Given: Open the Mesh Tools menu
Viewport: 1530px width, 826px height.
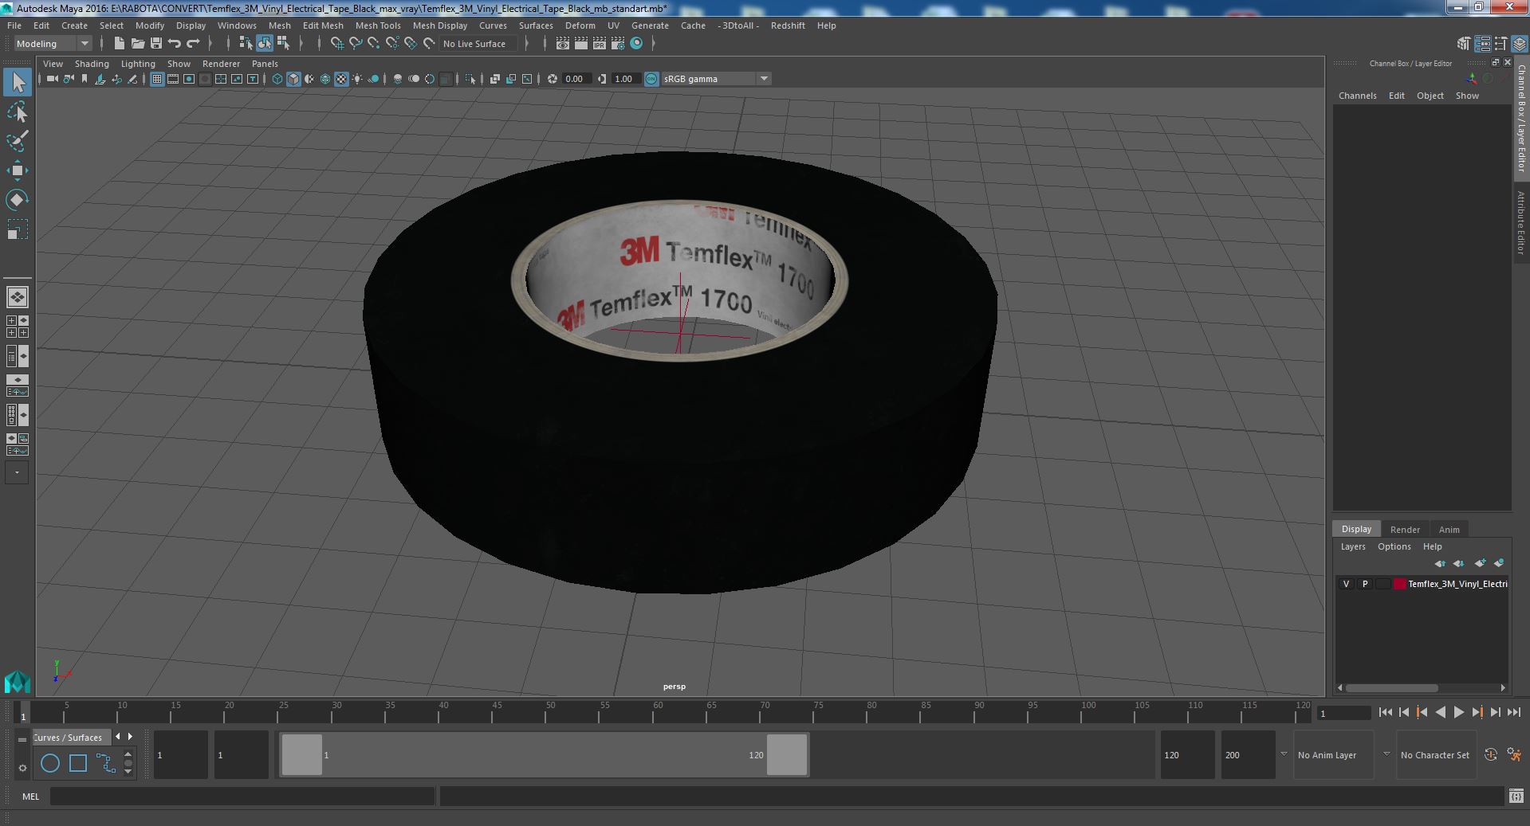Looking at the screenshot, I should tap(378, 25).
